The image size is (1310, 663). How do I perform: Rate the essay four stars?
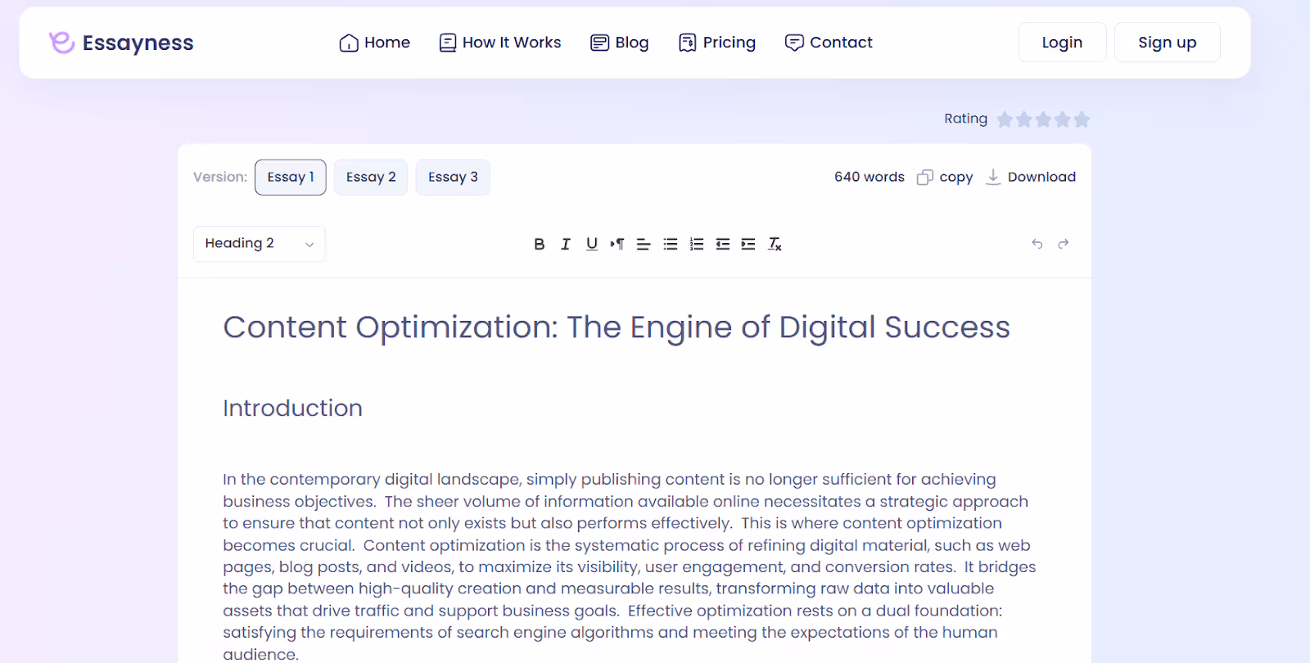tap(1063, 120)
